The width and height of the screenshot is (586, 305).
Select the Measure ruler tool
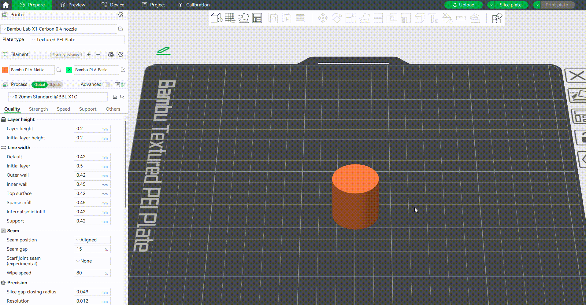[x=461, y=18]
